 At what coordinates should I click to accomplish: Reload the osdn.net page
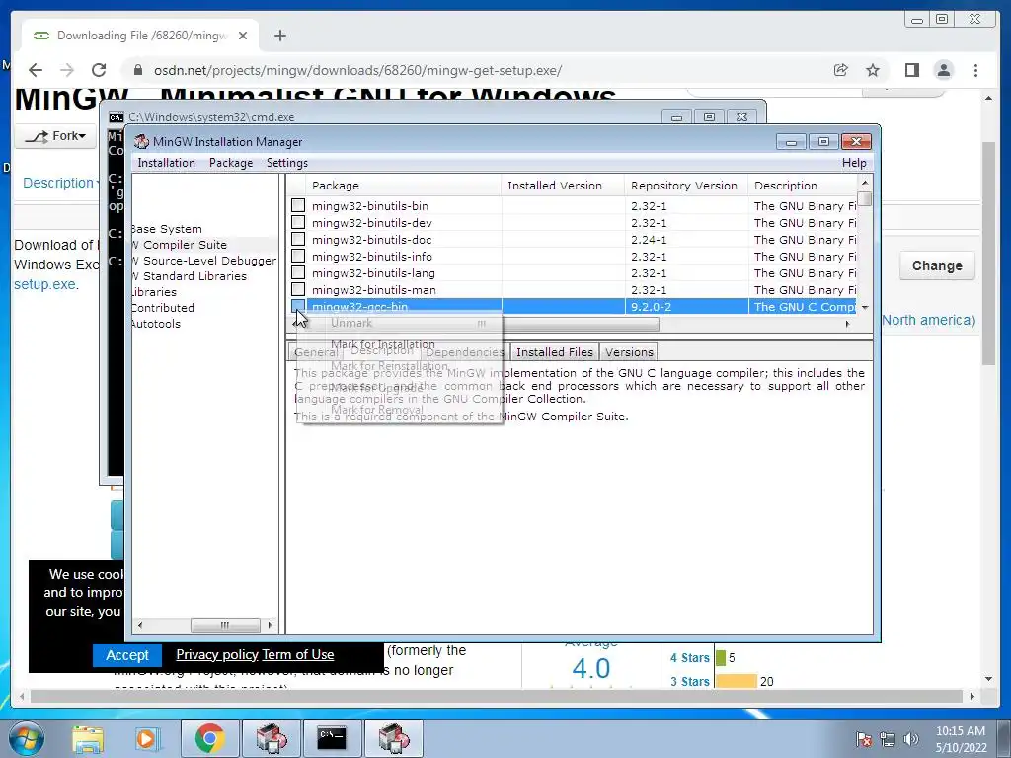point(99,70)
